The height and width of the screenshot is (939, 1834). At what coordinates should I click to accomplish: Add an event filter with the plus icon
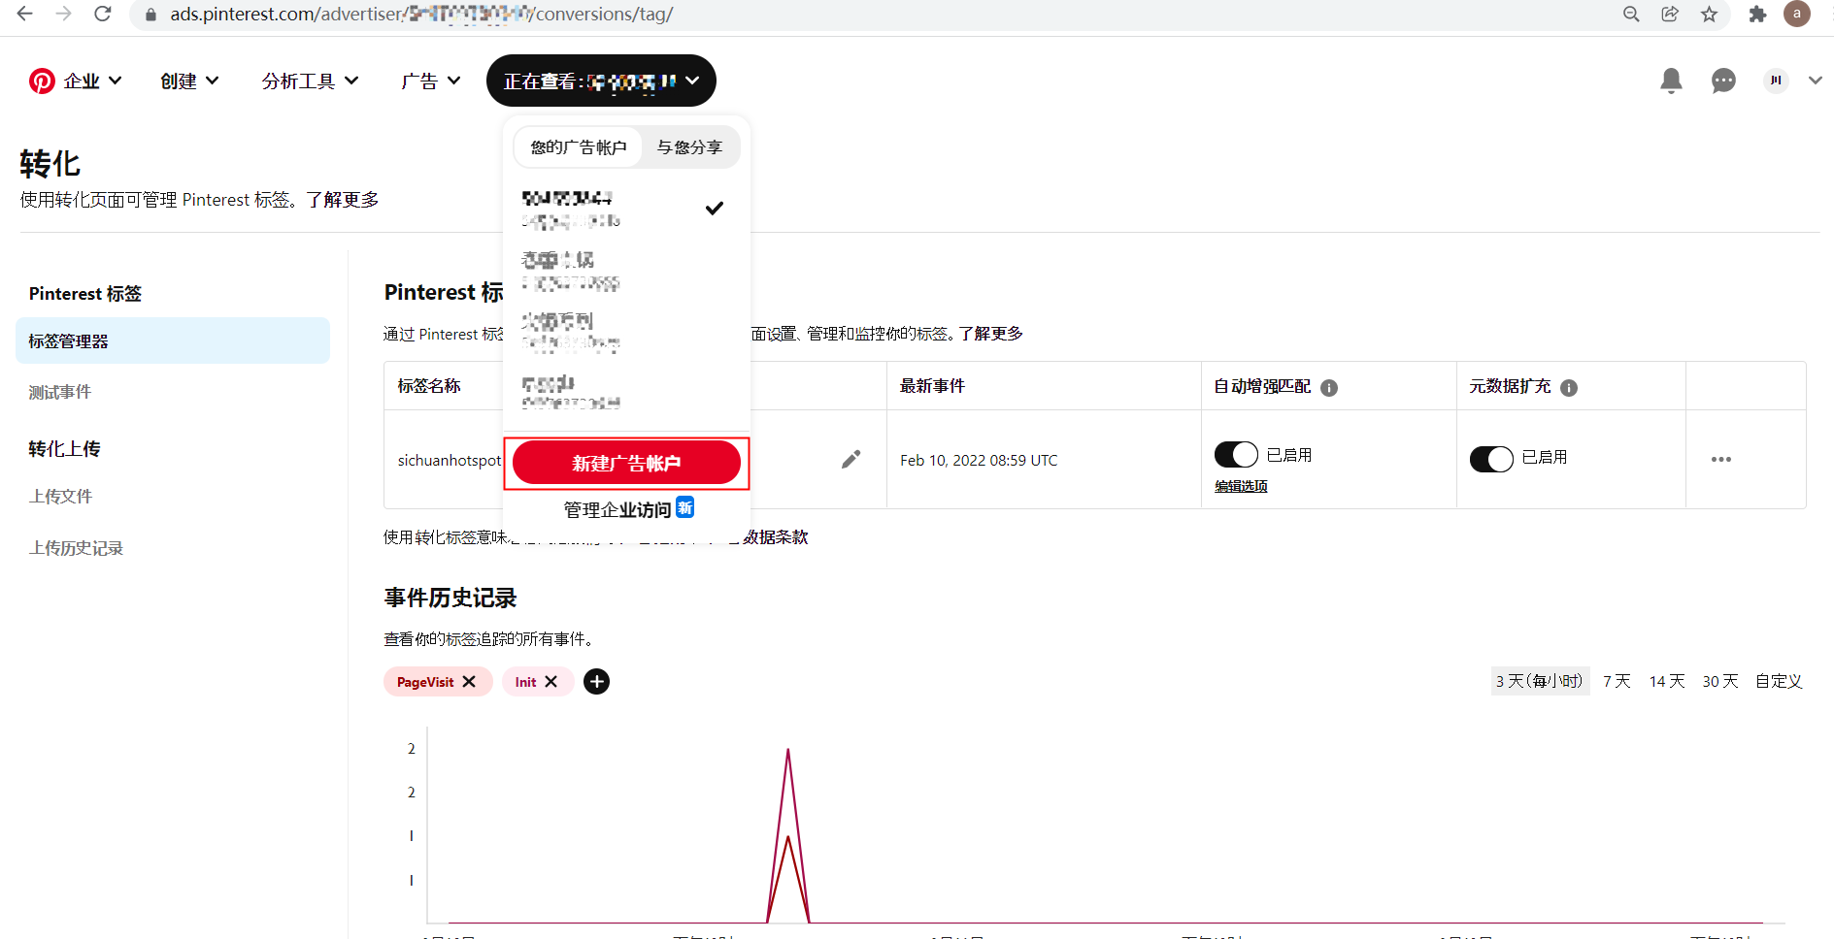point(597,682)
